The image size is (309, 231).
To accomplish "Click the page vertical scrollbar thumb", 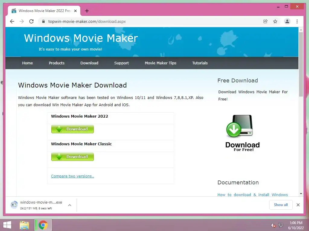I will pos(301,64).
